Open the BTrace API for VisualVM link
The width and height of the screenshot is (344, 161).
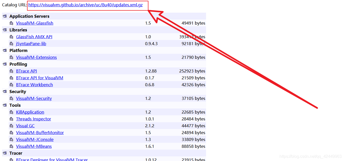40,78
